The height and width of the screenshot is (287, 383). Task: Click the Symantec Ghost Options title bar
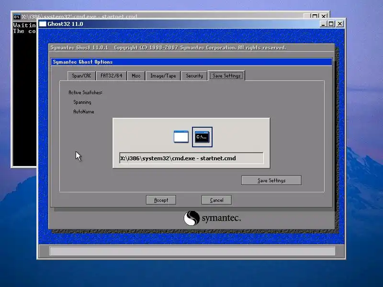(x=191, y=62)
